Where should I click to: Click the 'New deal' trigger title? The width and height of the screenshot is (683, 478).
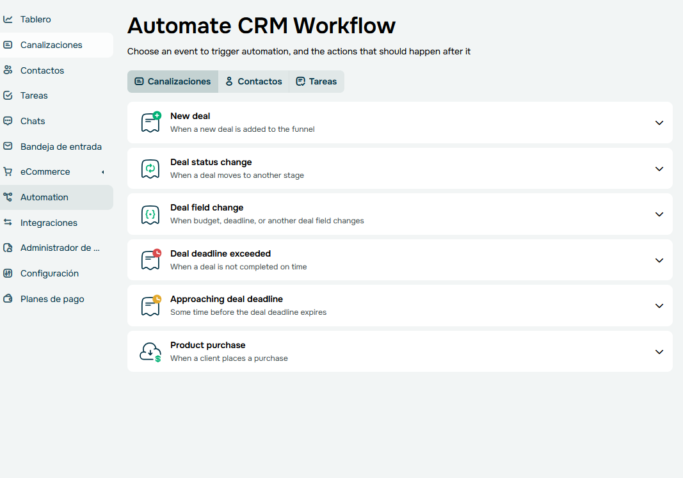point(190,116)
